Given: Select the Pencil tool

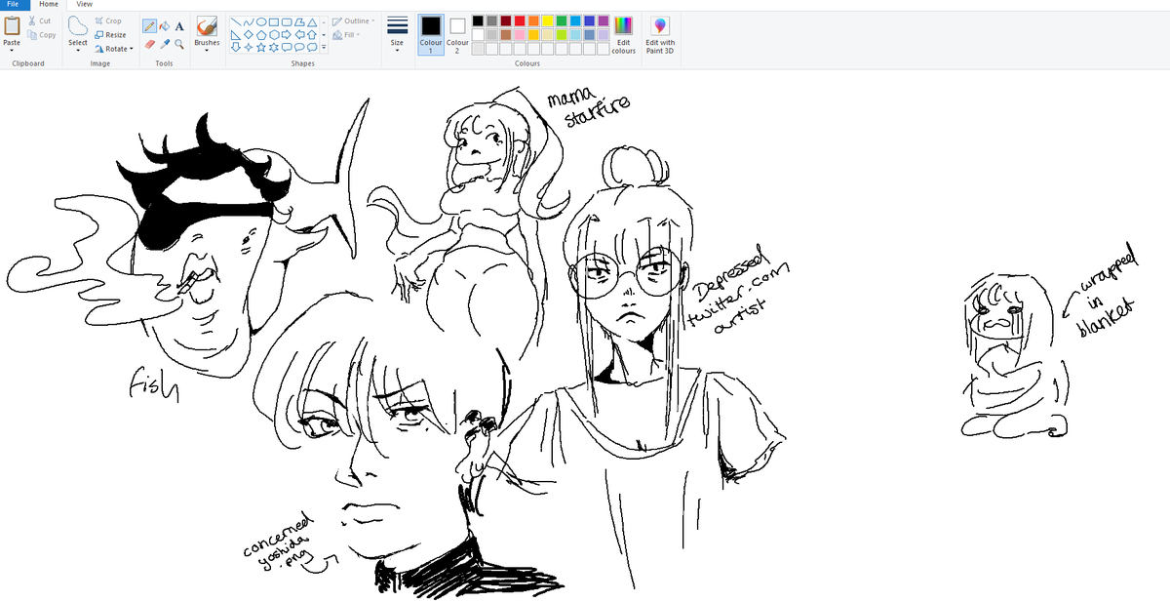Looking at the screenshot, I should pyautogui.click(x=149, y=26).
